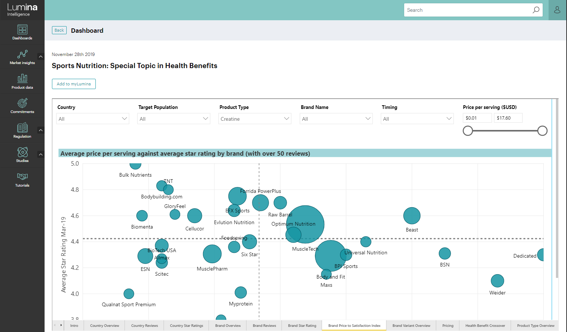Click the Six Star bubble
Screen dimensions: 567x332
click(x=249, y=242)
